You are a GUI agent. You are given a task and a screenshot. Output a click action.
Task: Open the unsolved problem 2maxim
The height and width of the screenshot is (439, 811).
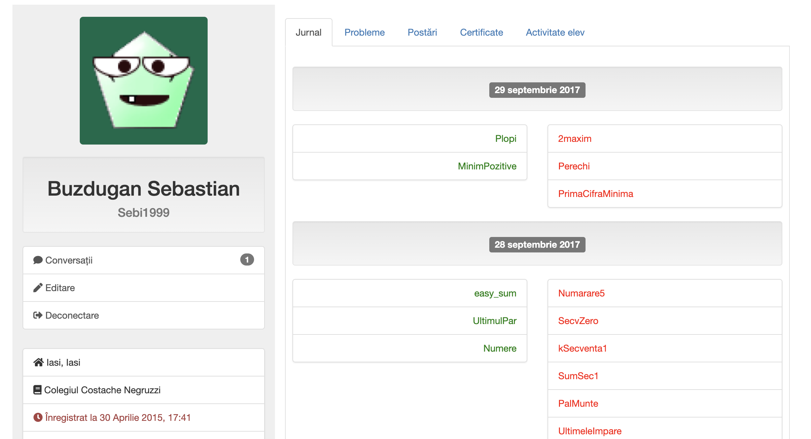pyautogui.click(x=575, y=139)
